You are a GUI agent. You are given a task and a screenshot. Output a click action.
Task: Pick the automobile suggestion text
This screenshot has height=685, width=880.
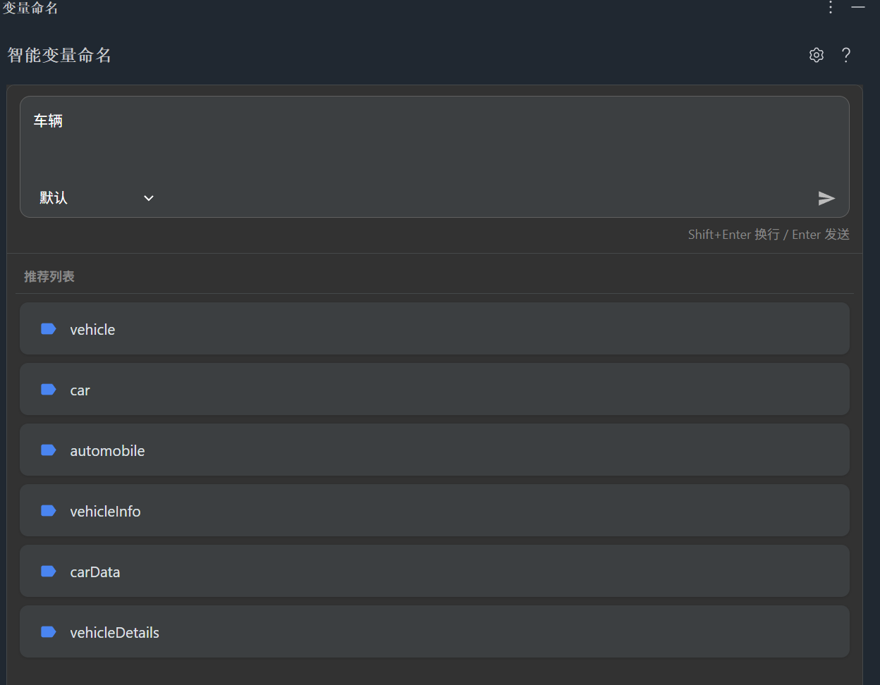[107, 451]
